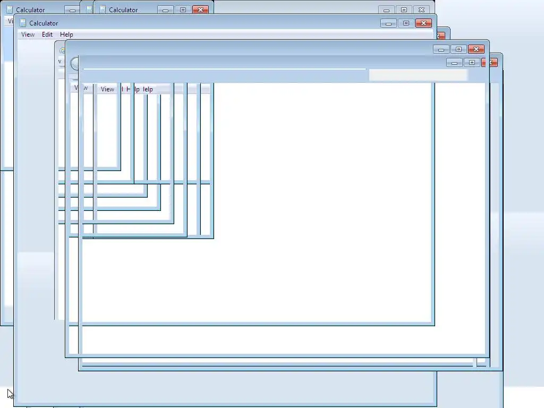
Task: Minimize the front Calculator window with the menu bar
Action: coord(388,23)
